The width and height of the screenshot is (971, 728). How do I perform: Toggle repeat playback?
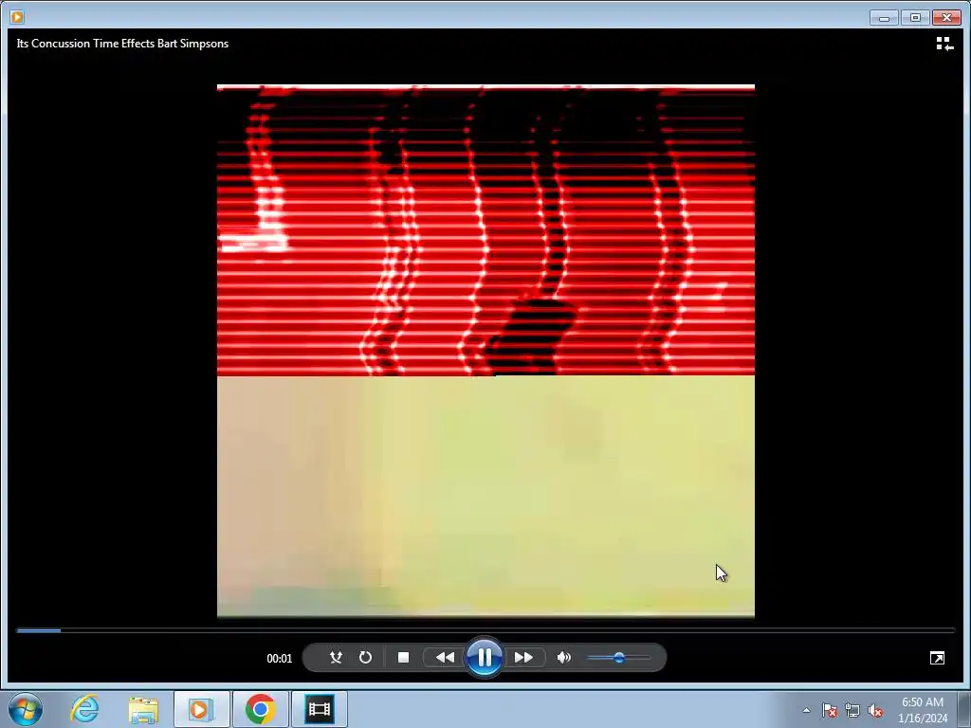coord(365,658)
